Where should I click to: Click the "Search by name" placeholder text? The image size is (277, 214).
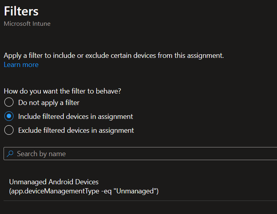pos(41,154)
